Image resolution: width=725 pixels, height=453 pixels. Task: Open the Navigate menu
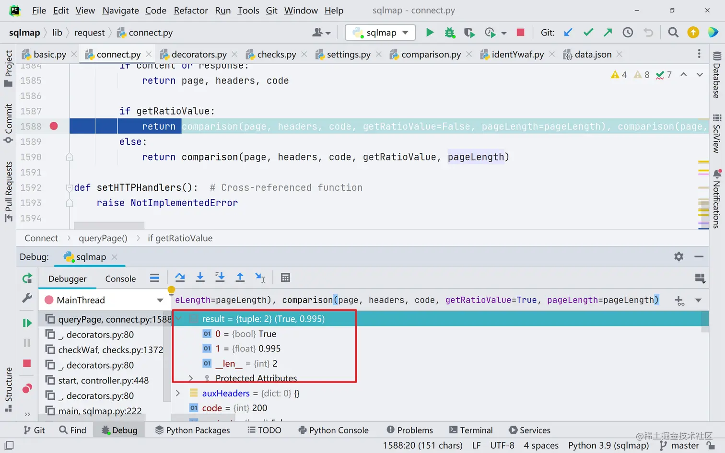120,10
